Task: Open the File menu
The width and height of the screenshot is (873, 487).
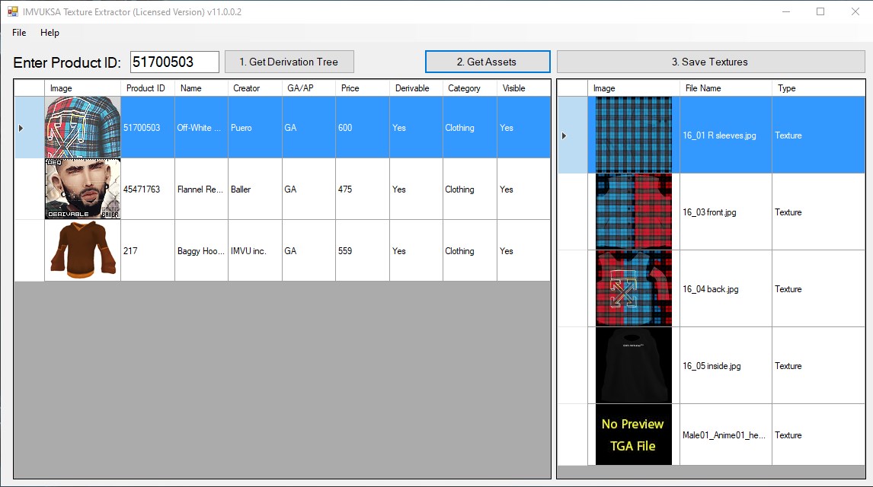Action: (18, 33)
